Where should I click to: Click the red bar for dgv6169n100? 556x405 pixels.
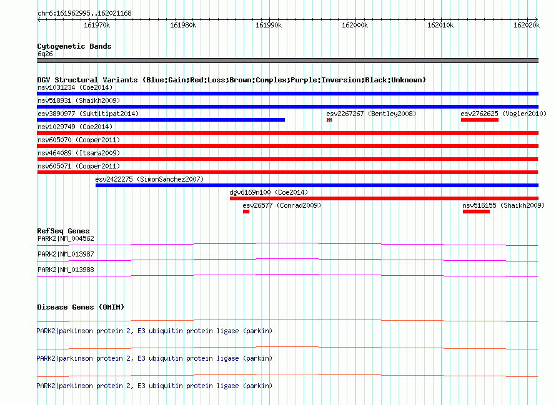tap(384, 198)
